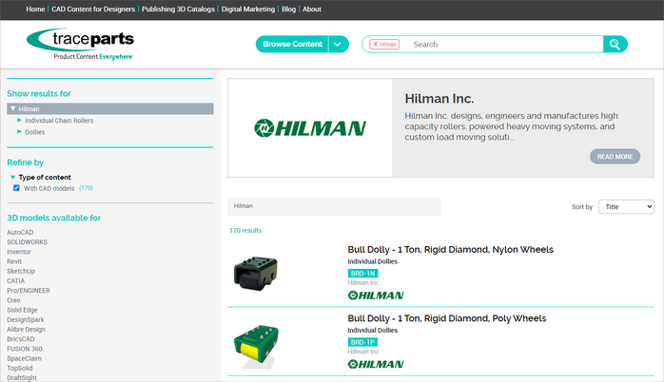Collapse the Type of content section

12,178
